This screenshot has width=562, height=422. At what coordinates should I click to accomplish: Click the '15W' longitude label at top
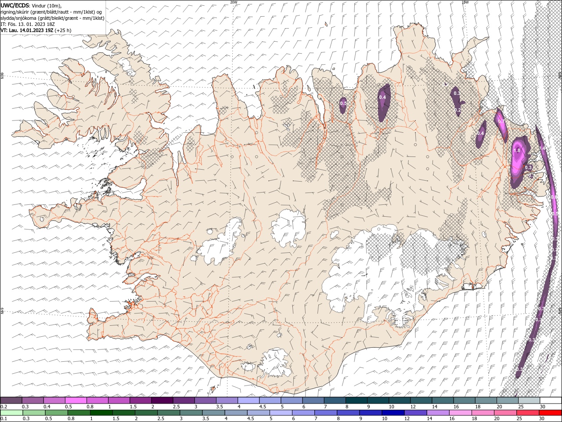click(465, 2)
